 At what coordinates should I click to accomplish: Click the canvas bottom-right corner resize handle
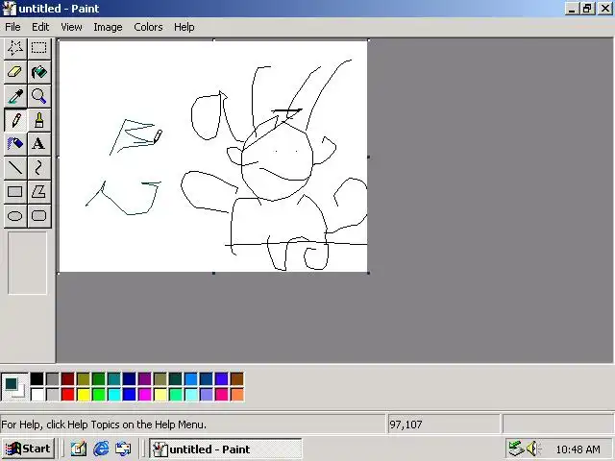(x=368, y=273)
